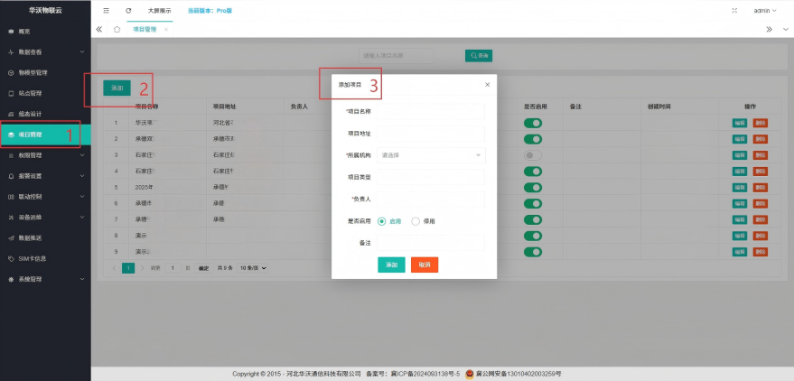Screen dimensions: 794x381
Task: Open the 10 条/页 page size selector
Action: coord(253,268)
